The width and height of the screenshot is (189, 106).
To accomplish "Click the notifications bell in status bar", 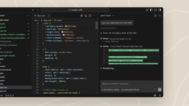I will tap(160, 95).
